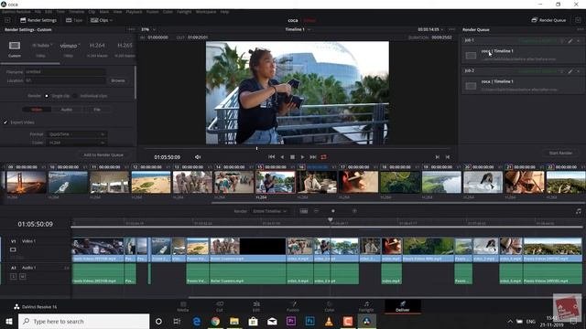Toggle Video 1 track enable icon
The height and width of the screenshot is (329, 586).
(x=13, y=249)
